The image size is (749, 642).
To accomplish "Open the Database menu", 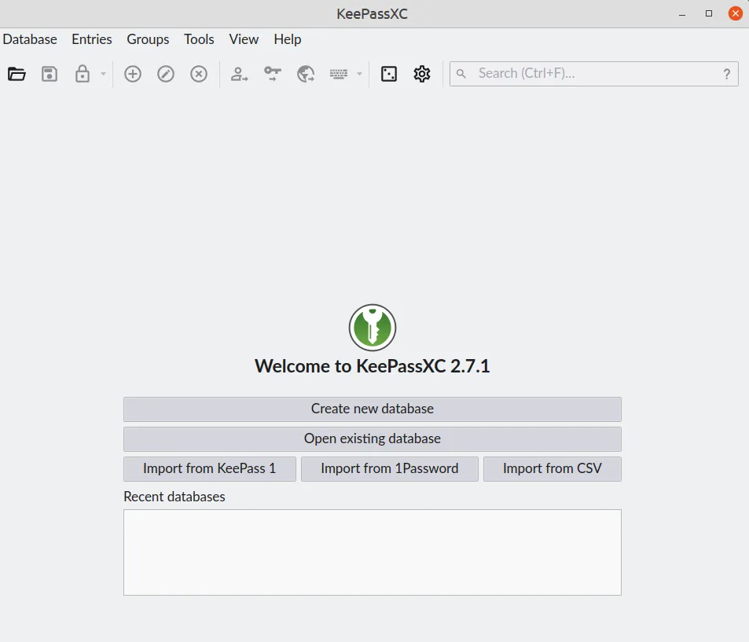I will click(29, 39).
